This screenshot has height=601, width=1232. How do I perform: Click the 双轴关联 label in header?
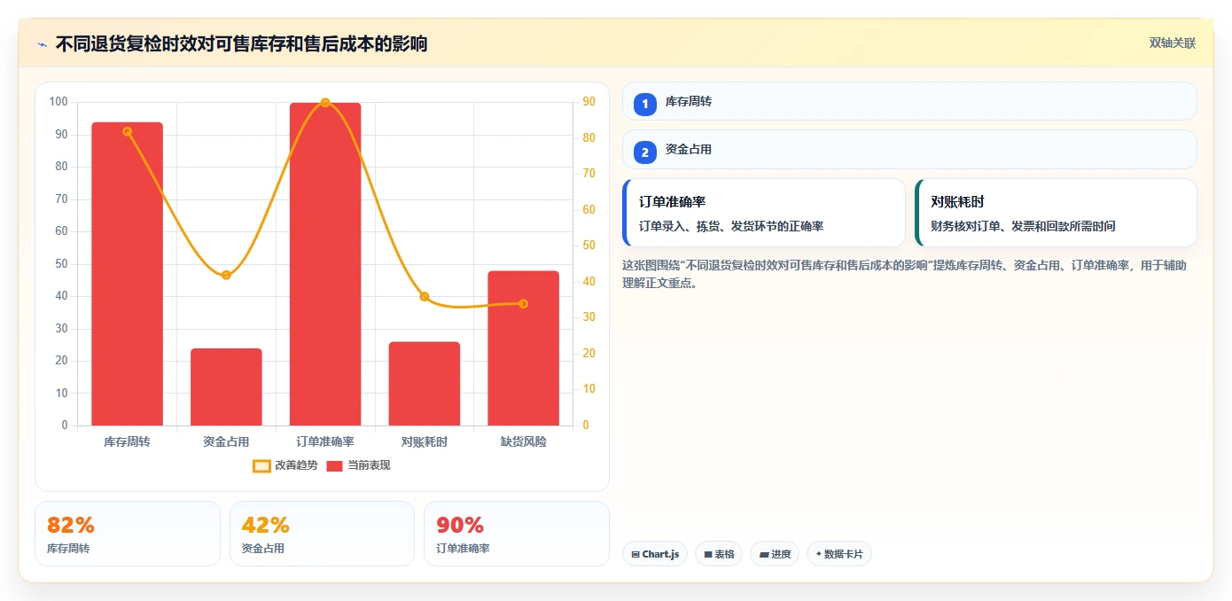(x=1173, y=43)
